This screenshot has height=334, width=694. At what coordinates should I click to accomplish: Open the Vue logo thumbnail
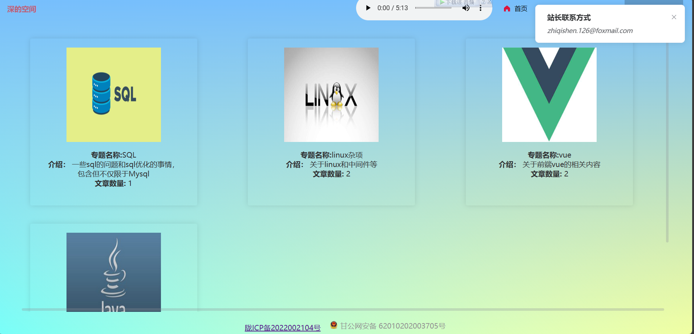549,95
